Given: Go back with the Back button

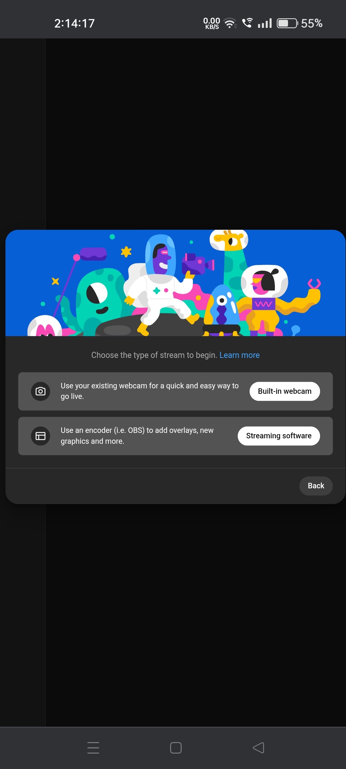Looking at the screenshot, I should [316, 486].
